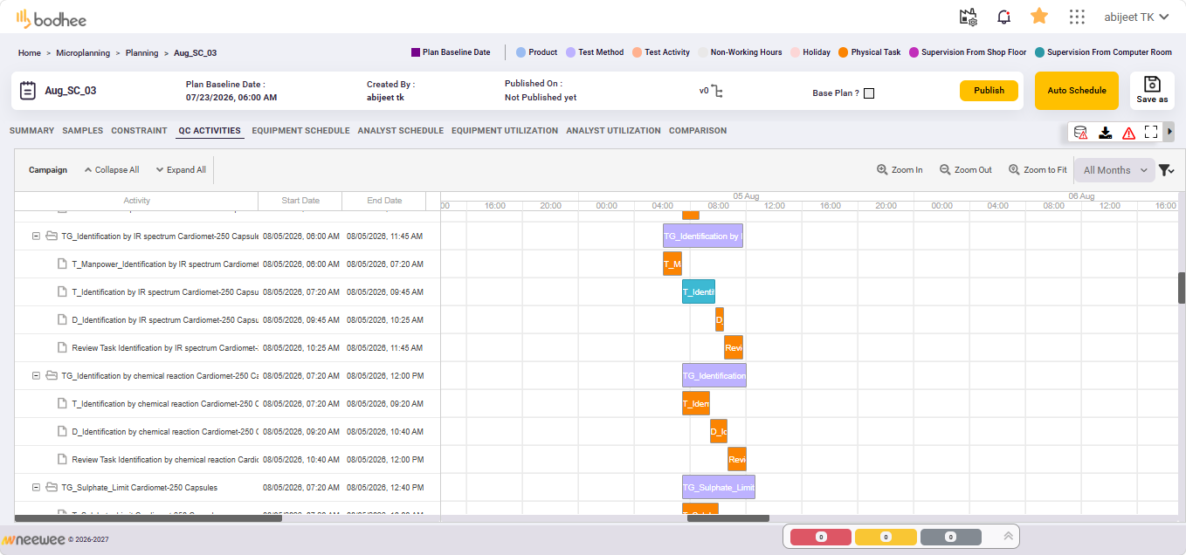Switch to the SUMMARY tab
Image resolution: width=1186 pixels, height=555 pixels.
31,131
